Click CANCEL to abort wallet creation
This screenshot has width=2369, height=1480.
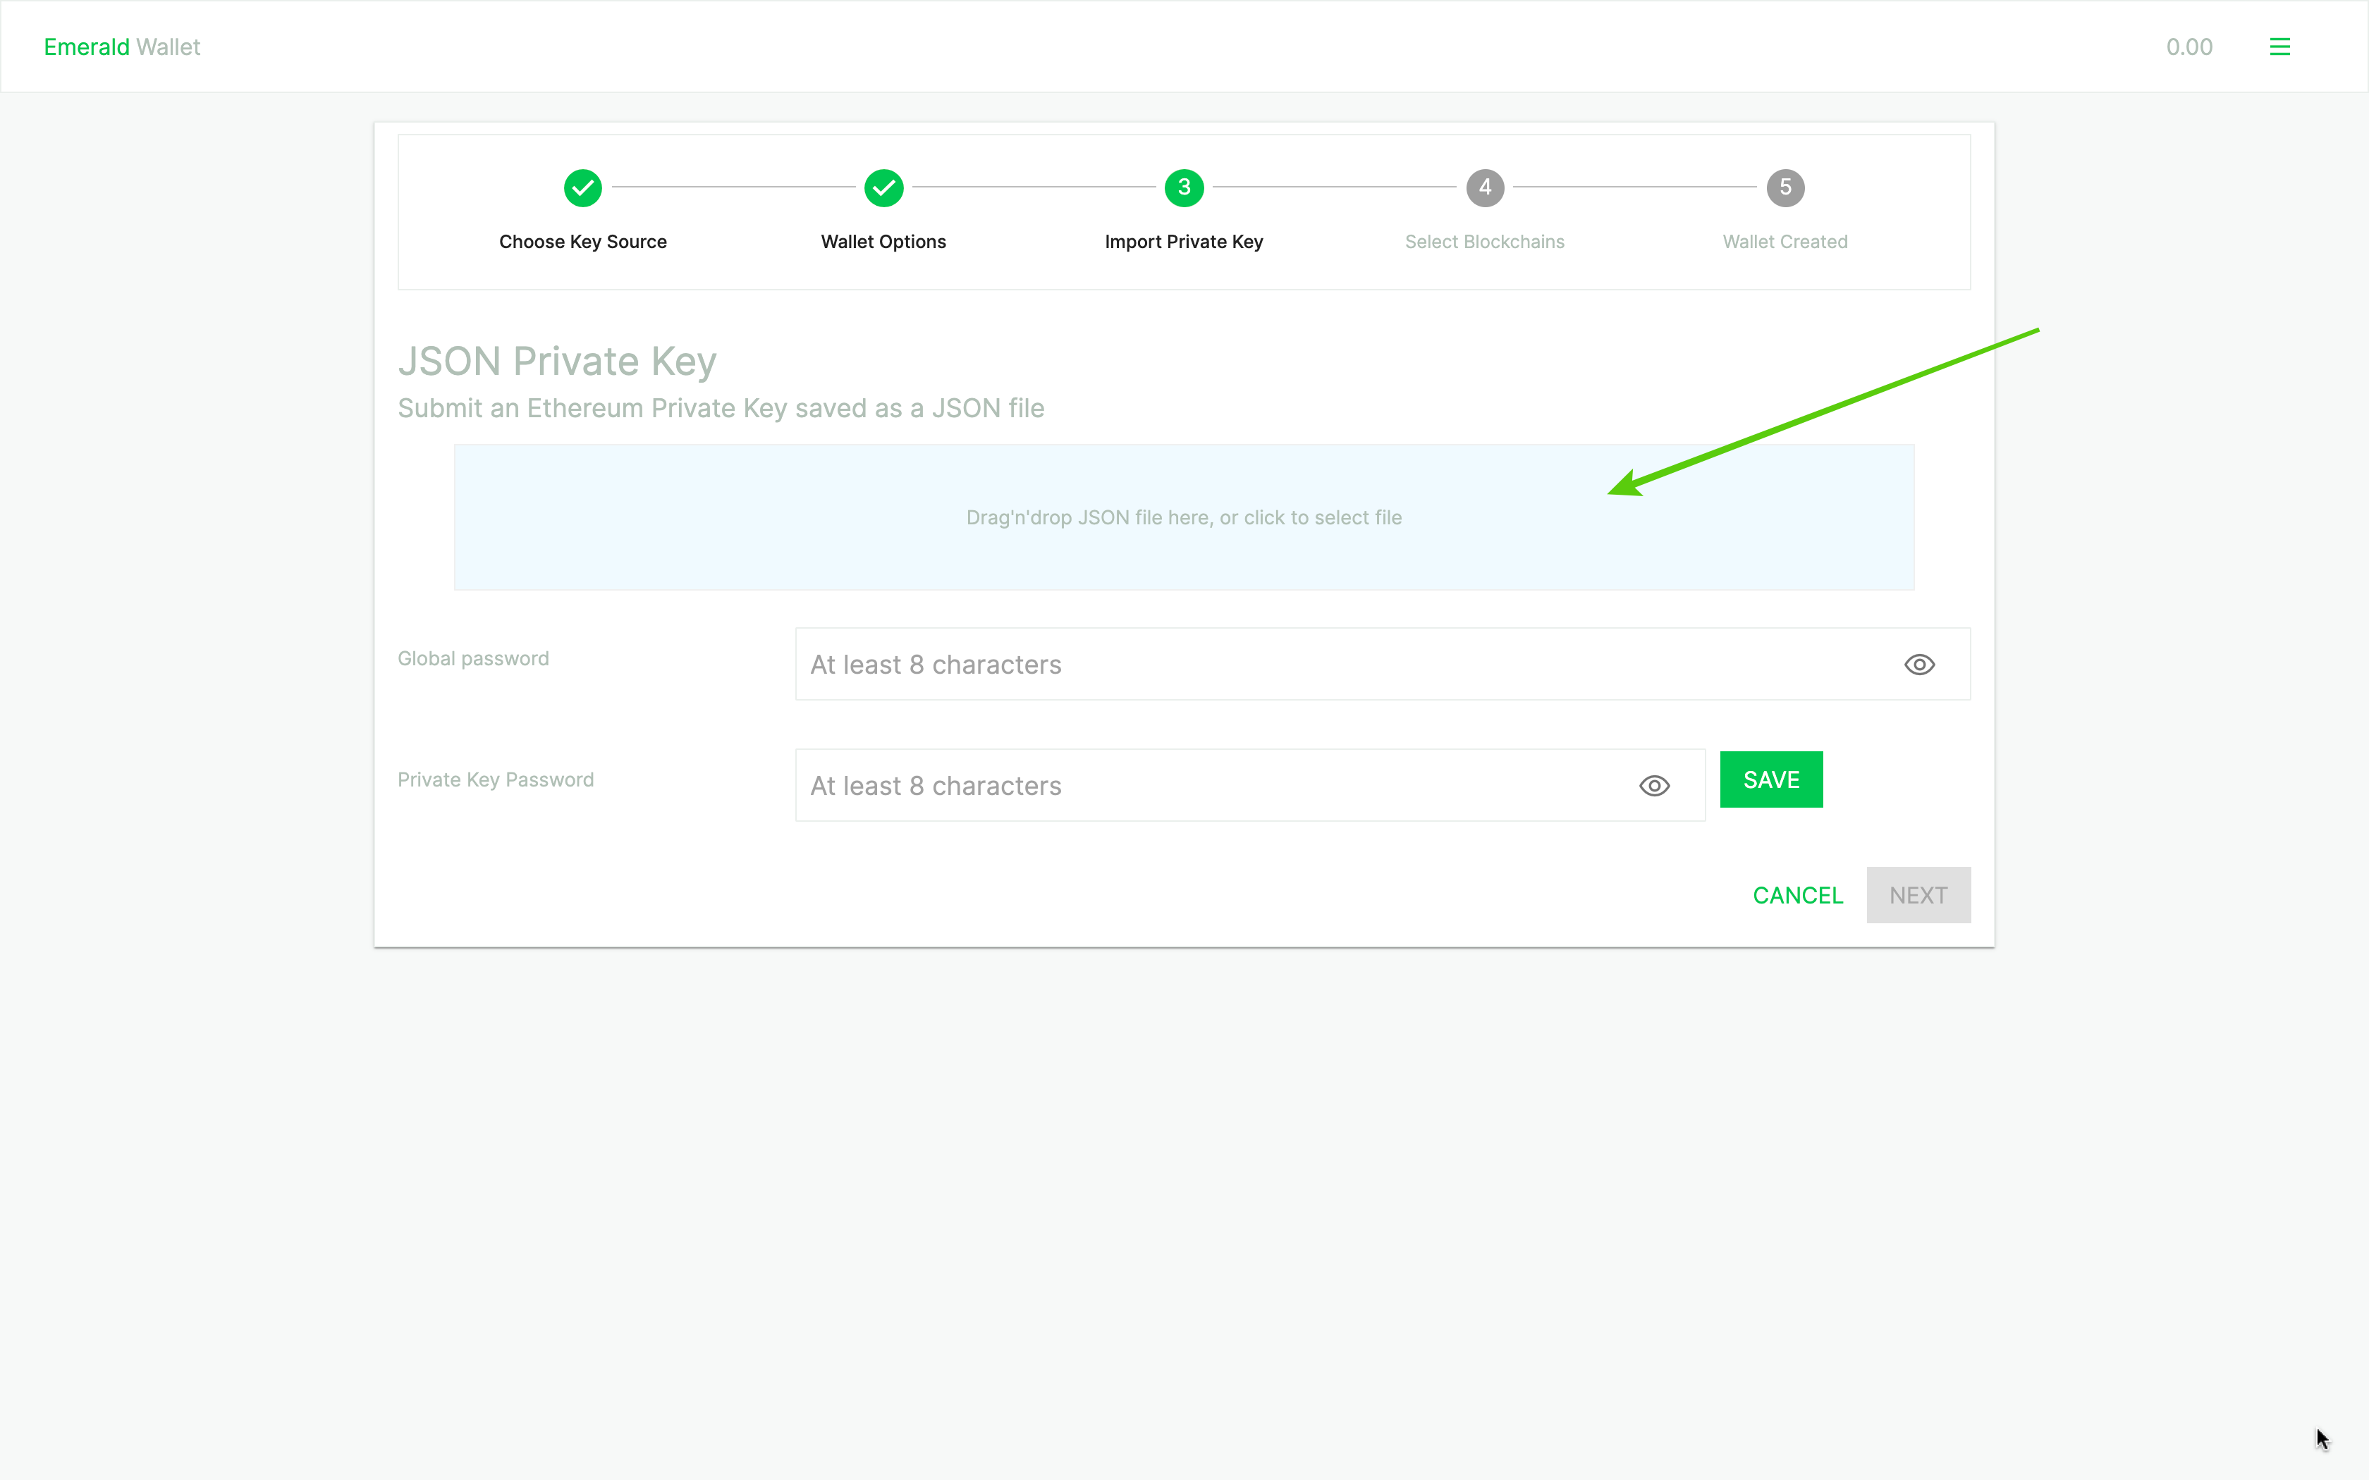1798,895
